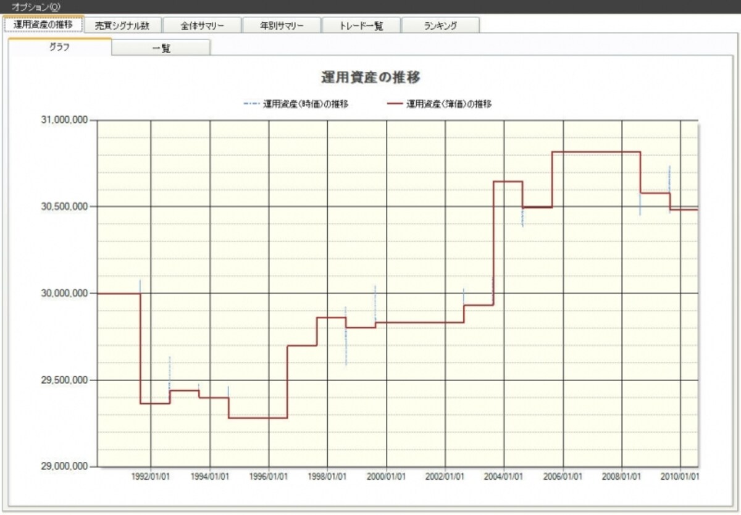741x515 pixels.
Task: Click the 30,500,000 y-axis label
Action: (65, 206)
